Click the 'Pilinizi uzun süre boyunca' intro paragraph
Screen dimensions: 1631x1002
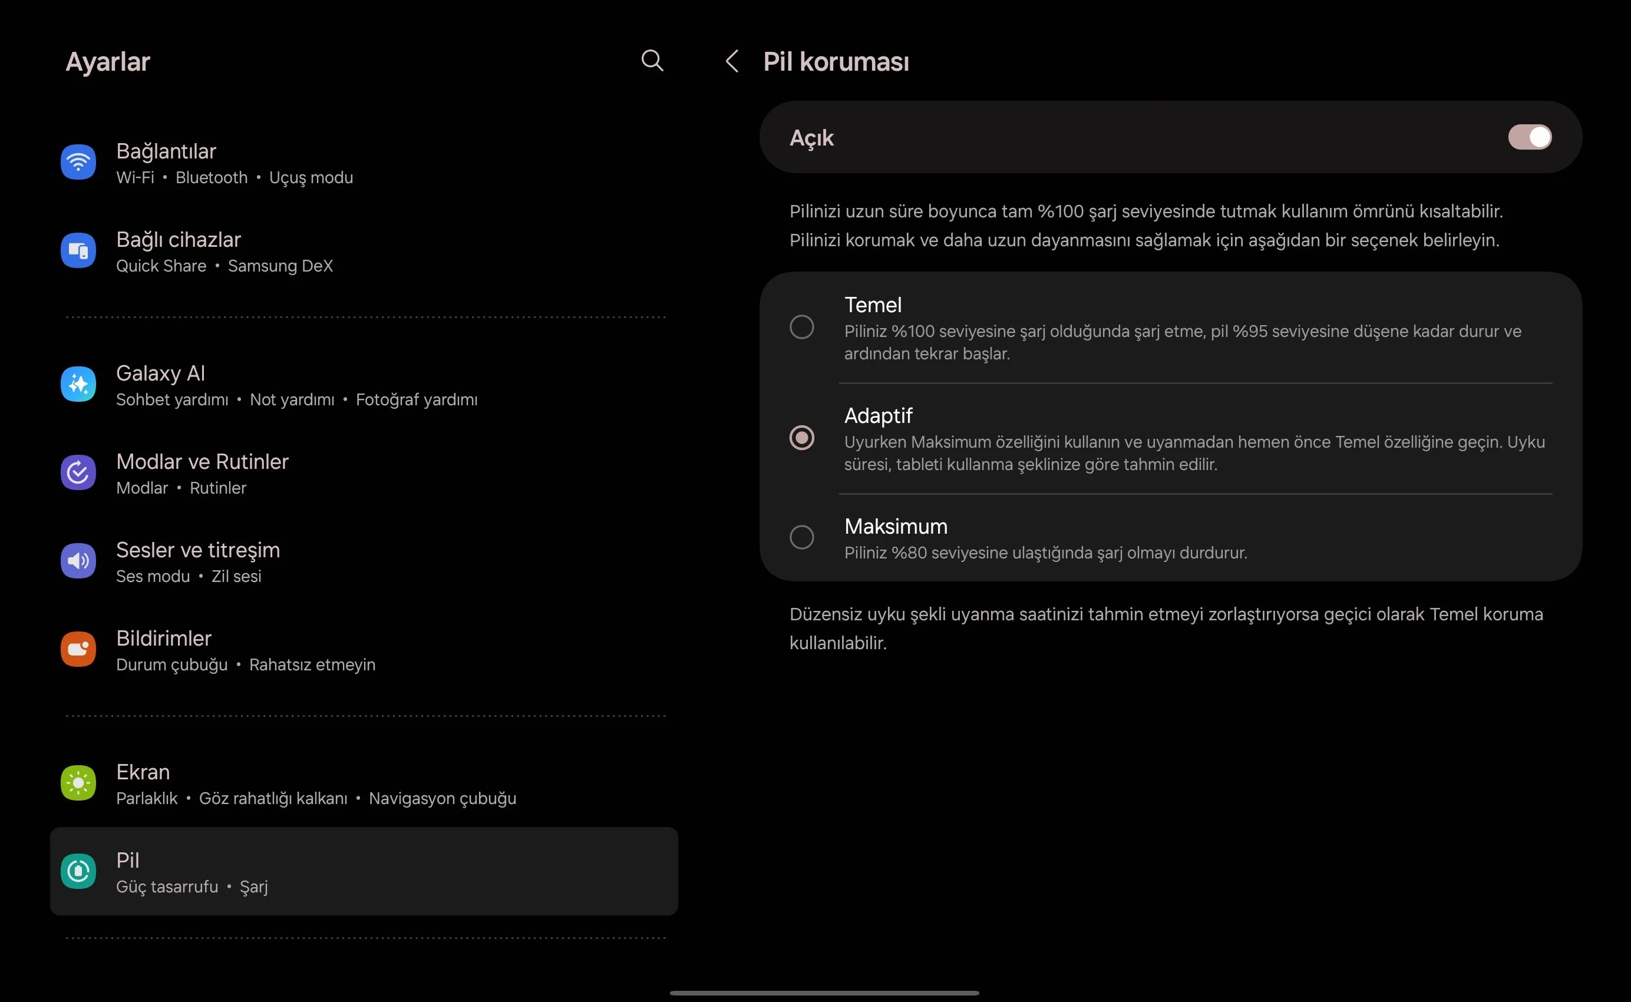1146,225
